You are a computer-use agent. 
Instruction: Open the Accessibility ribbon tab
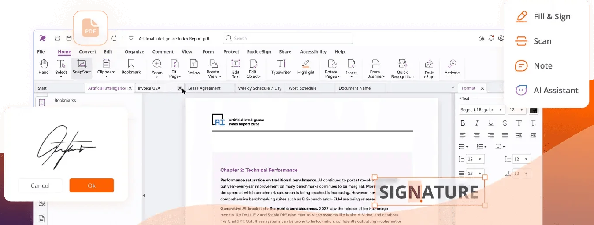coord(313,52)
